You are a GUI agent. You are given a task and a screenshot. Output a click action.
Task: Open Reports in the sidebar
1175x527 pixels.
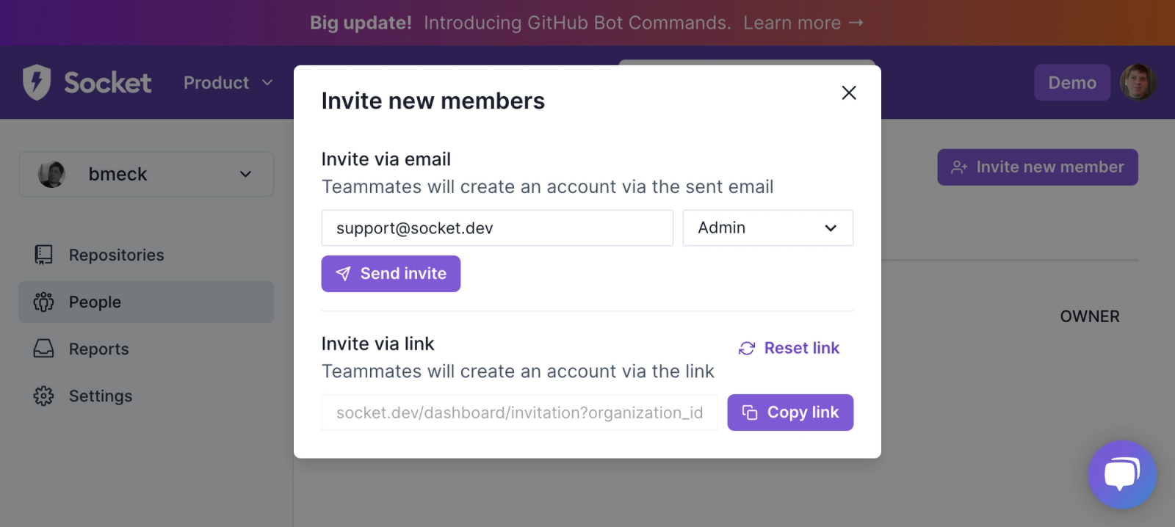[98, 349]
